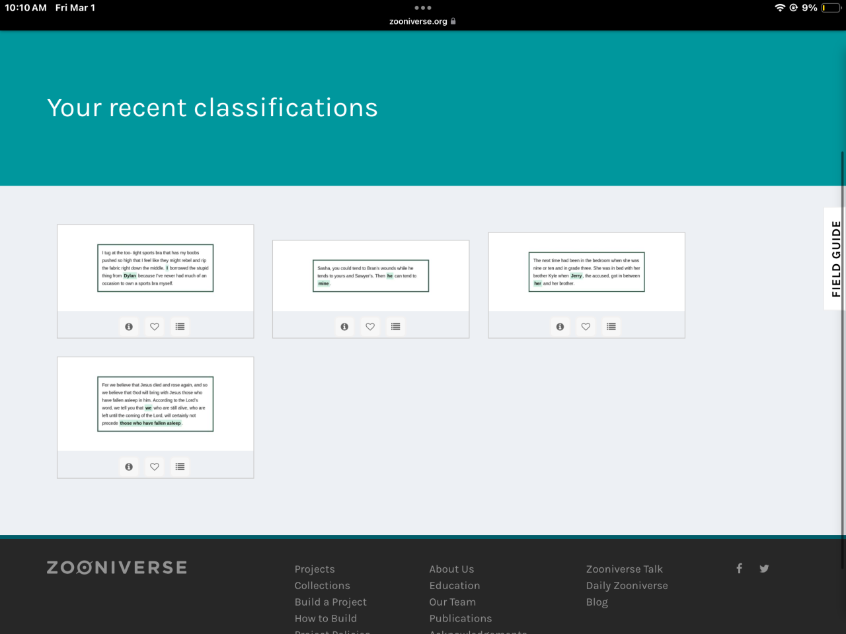Add the Jesus passage card to collection

pos(180,466)
